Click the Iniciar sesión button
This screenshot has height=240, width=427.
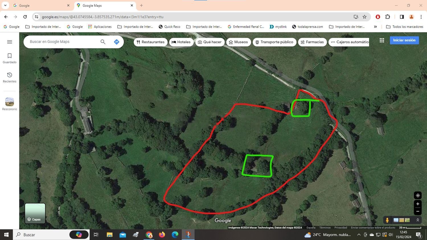(404, 40)
